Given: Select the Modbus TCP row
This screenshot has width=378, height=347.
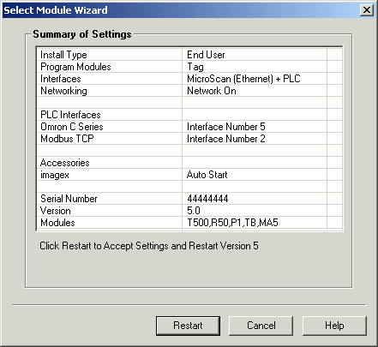Looking at the screenshot, I should (x=189, y=139).
